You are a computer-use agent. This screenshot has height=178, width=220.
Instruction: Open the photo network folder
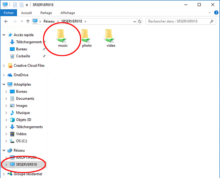[x=86, y=38]
